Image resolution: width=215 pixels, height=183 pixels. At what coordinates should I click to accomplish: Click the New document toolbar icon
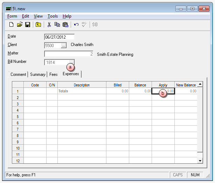click(x=12, y=25)
